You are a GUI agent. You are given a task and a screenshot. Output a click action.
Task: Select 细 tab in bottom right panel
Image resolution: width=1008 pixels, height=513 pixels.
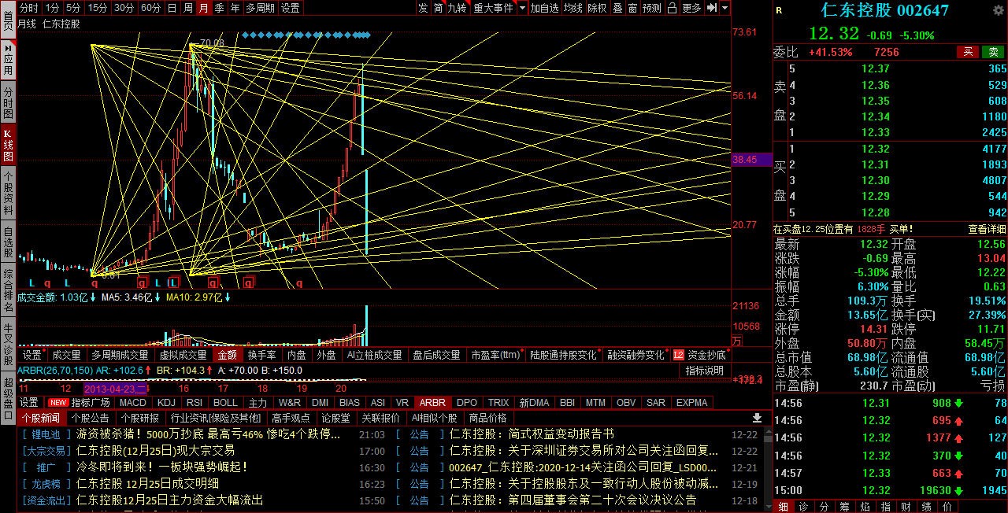[784, 507]
